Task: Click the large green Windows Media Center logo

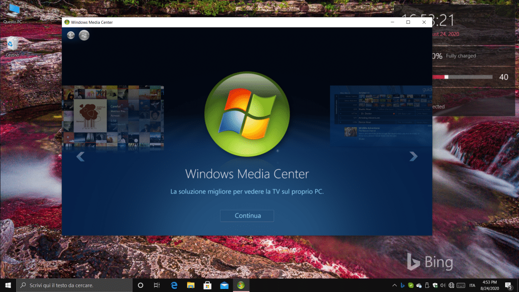Action: click(247, 114)
